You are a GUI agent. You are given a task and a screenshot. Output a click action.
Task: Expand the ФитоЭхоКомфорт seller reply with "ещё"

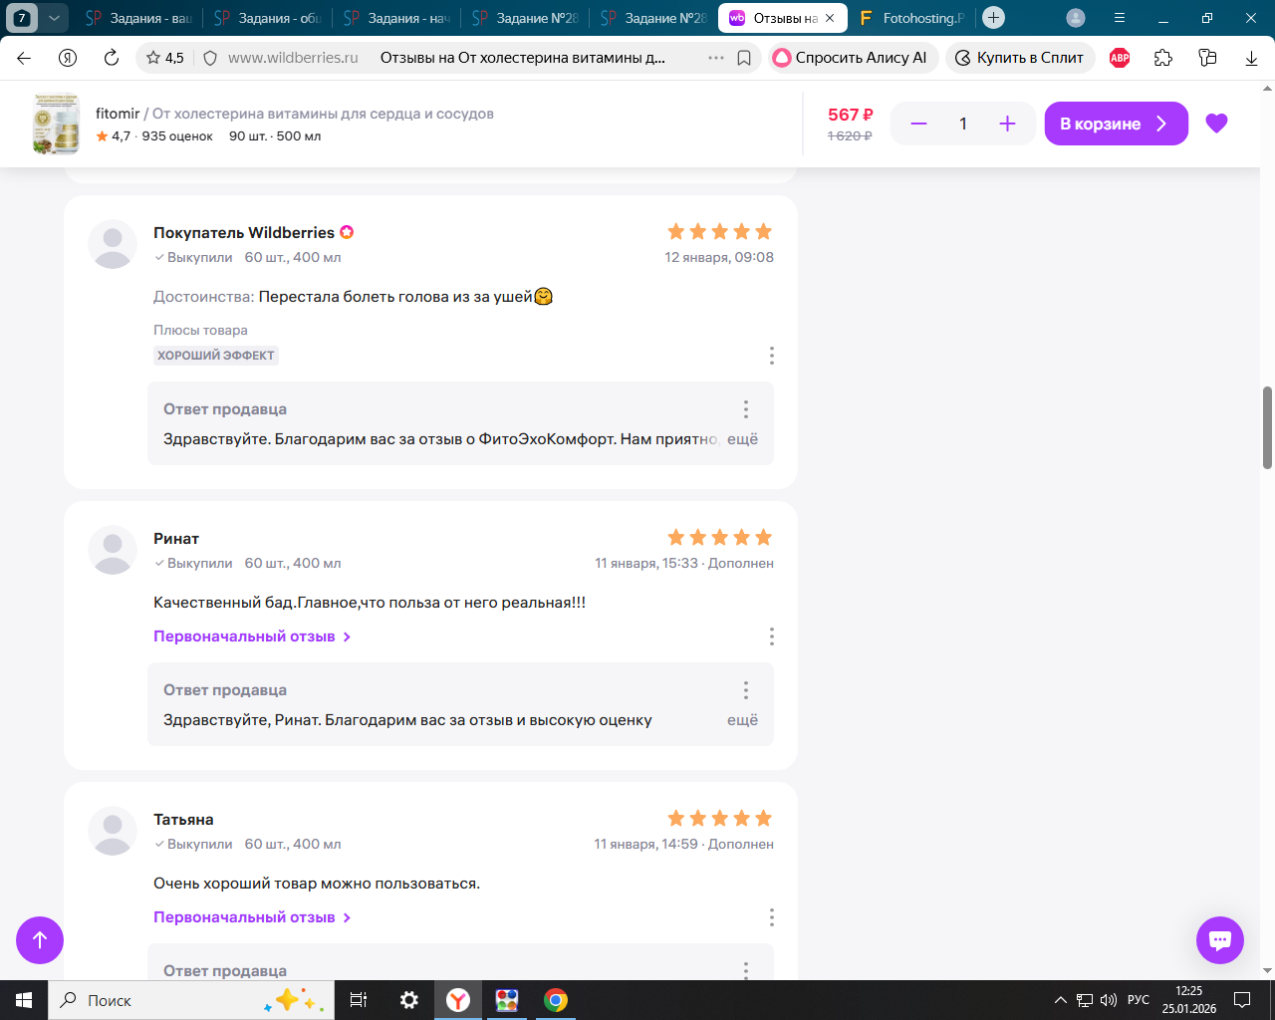[x=742, y=439]
